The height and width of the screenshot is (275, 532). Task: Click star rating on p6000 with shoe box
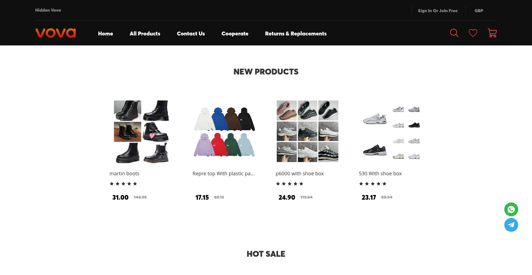[x=290, y=183]
